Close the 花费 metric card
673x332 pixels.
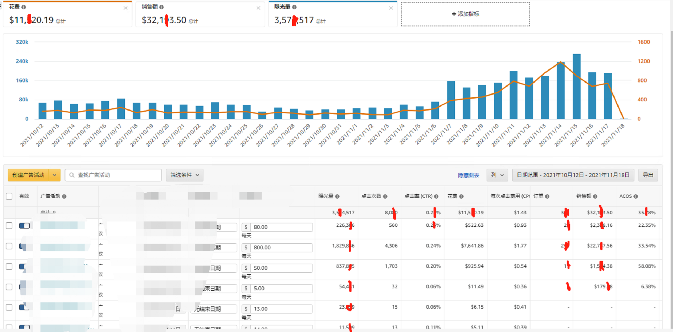point(126,8)
